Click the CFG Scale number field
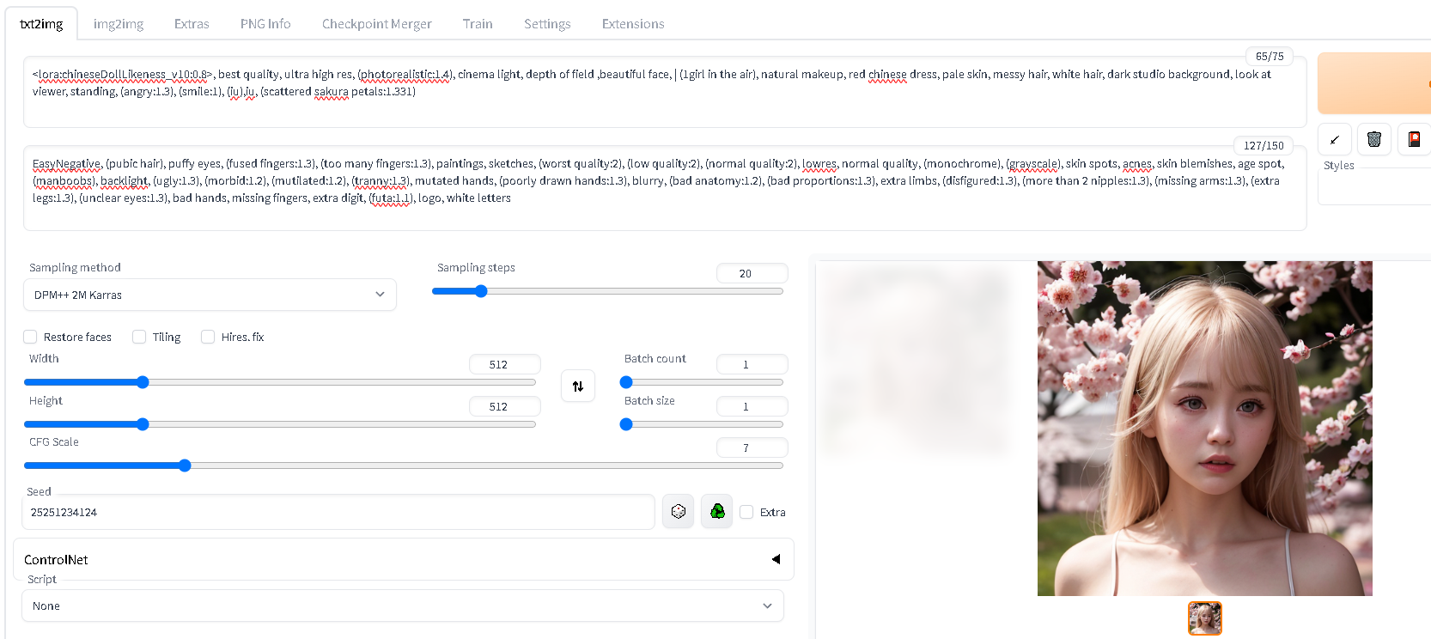The image size is (1431, 639). click(x=752, y=447)
